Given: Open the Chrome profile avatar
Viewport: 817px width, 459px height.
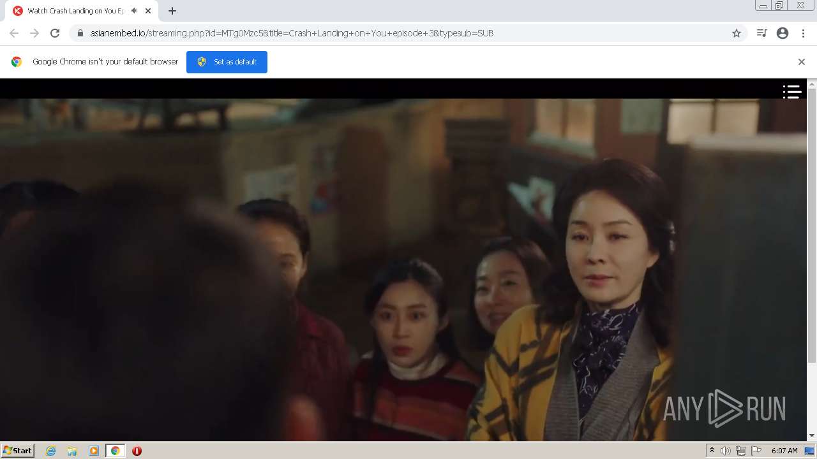Looking at the screenshot, I should 783,33.
